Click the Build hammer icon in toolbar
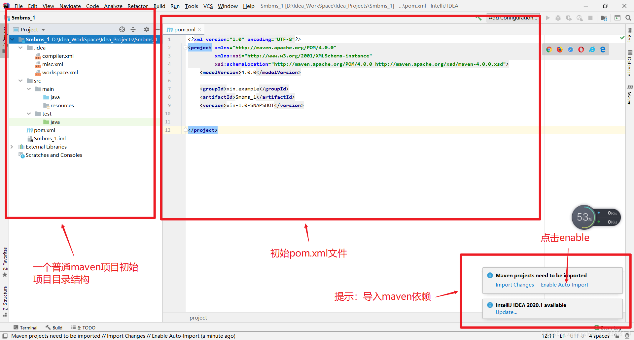Image resolution: width=634 pixels, height=340 pixels. (x=478, y=18)
